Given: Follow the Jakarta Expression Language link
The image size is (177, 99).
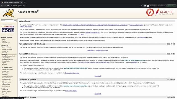Looking at the screenshot, I should (x=94, y=25).
